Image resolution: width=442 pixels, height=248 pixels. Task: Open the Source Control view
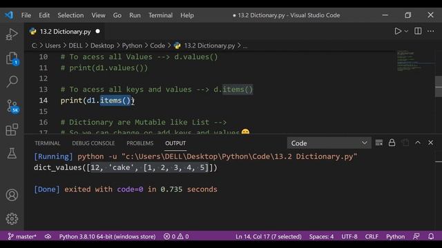[x=12, y=106]
